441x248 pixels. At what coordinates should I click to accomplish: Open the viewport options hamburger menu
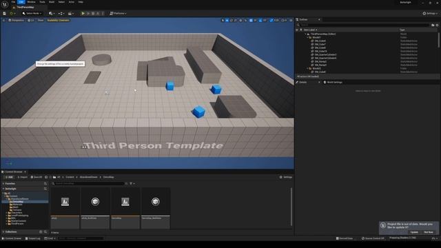click(3, 20)
